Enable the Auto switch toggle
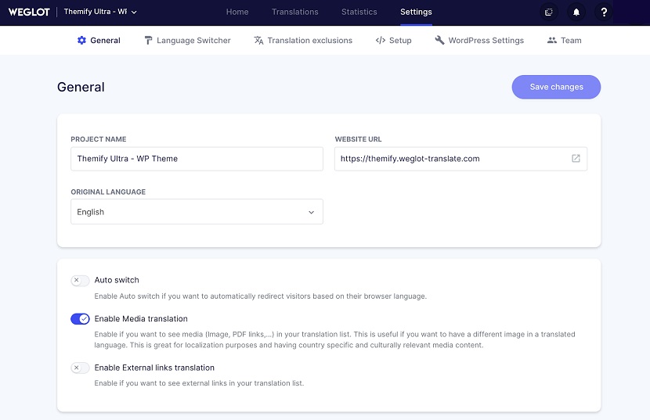 coord(80,281)
